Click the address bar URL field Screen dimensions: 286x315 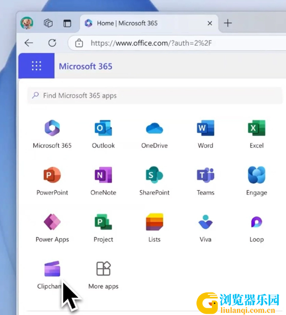pos(177,43)
